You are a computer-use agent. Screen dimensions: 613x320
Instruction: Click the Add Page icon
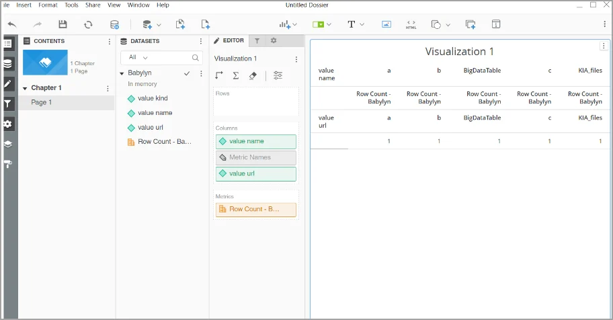[205, 24]
